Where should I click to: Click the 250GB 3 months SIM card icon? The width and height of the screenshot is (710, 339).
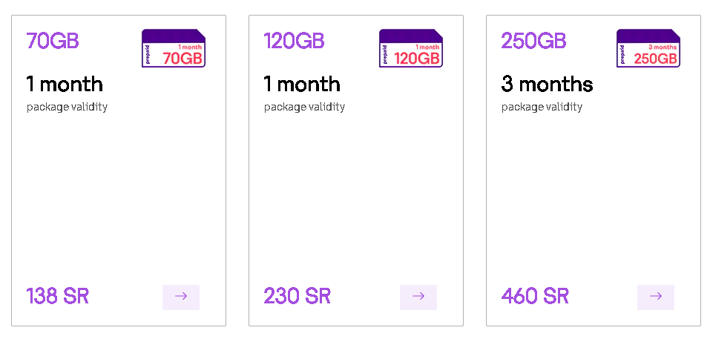[x=648, y=48]
